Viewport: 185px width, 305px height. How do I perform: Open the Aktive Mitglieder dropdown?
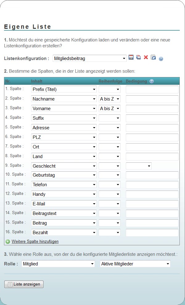click(135, 264)
